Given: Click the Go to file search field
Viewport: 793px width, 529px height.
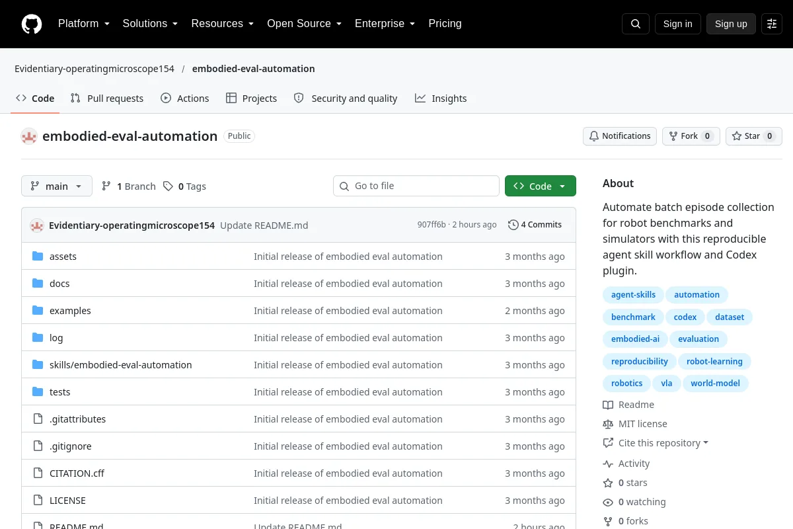Looking at the screenshot, I should pyautogui.click(x=416, y=186).
